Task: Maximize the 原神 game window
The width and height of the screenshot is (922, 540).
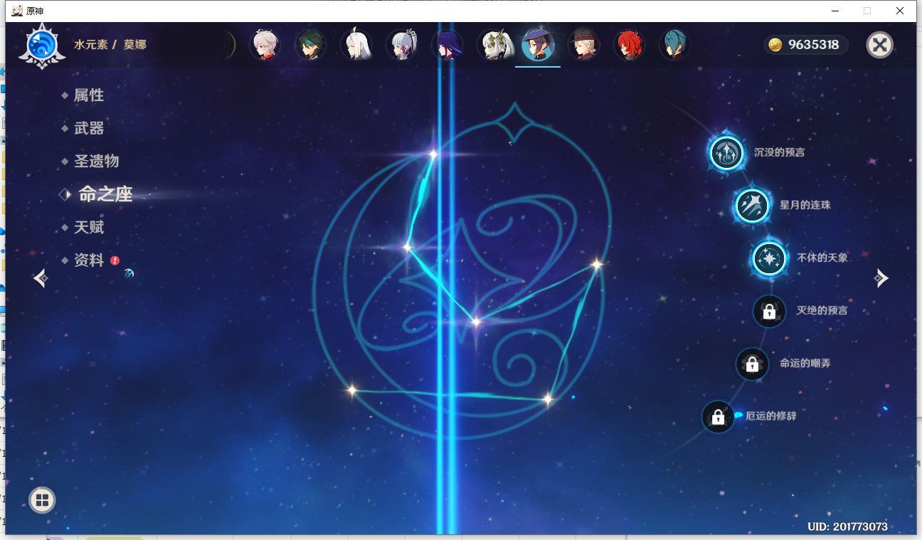Action: [867, 11]
